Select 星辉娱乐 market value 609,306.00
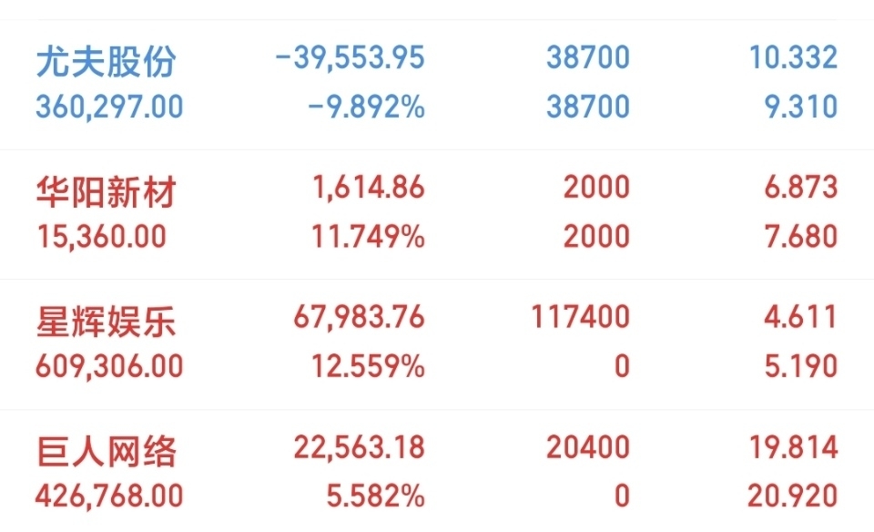This screenshot has width=874, height=532. coord(109,366)
